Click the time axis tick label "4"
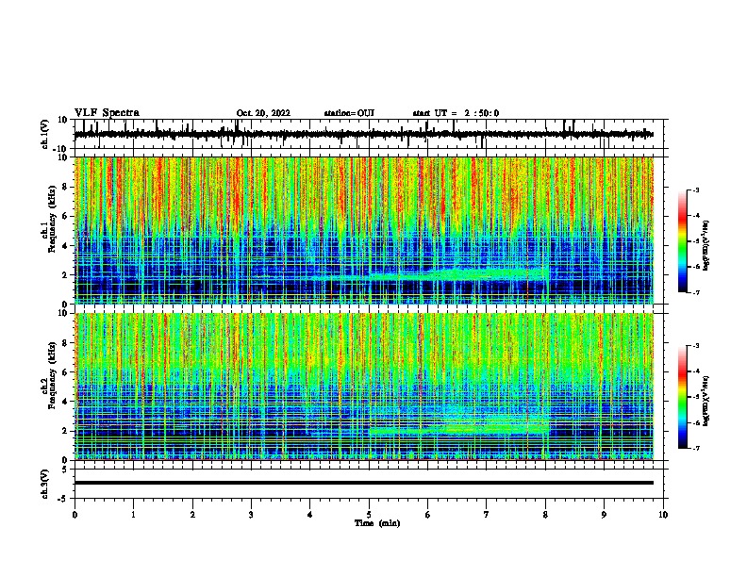747x577 pixels. point(310,515)
